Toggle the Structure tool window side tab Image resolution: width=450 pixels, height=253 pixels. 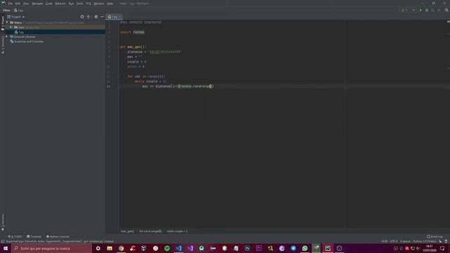pyautogui.click(x=3, y=45)
